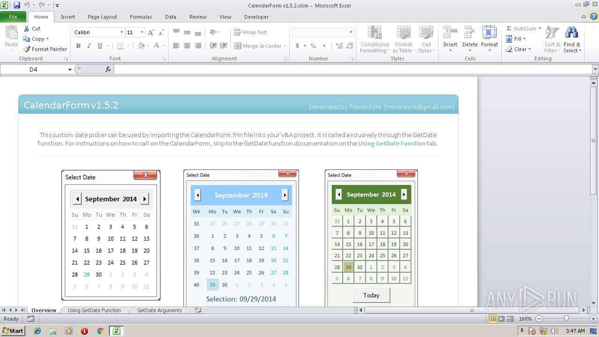Click the Font Color swatch icon
The height and width of the screenshot is (337, 599).
[156, 46]
